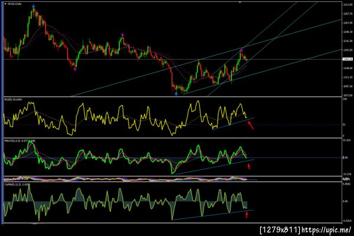Click the RSI indicator label
Viewport: 354px width, 236px height.
[x=14, y=99]
